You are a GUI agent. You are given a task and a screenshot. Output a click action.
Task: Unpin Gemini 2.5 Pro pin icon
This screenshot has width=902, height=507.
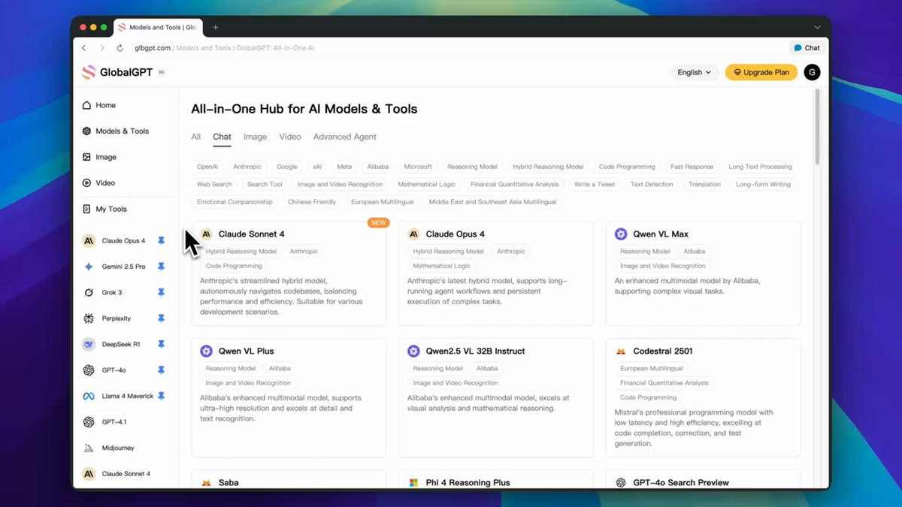click(x=161, y=267)
